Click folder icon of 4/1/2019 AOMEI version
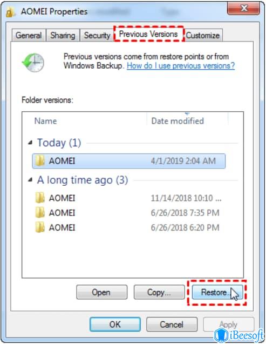The height and width of the screenshot is (344, 266). pos(40,161)
